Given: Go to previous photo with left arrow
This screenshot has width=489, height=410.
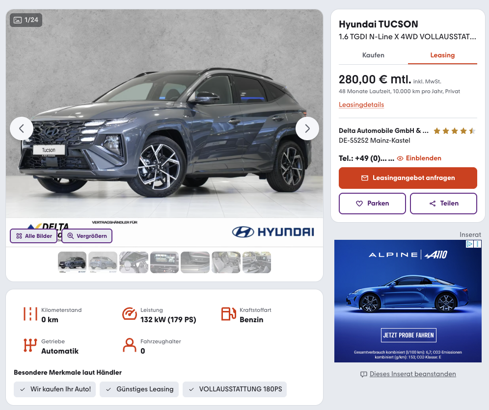Looking at the screenshot, I should point(22,128).
